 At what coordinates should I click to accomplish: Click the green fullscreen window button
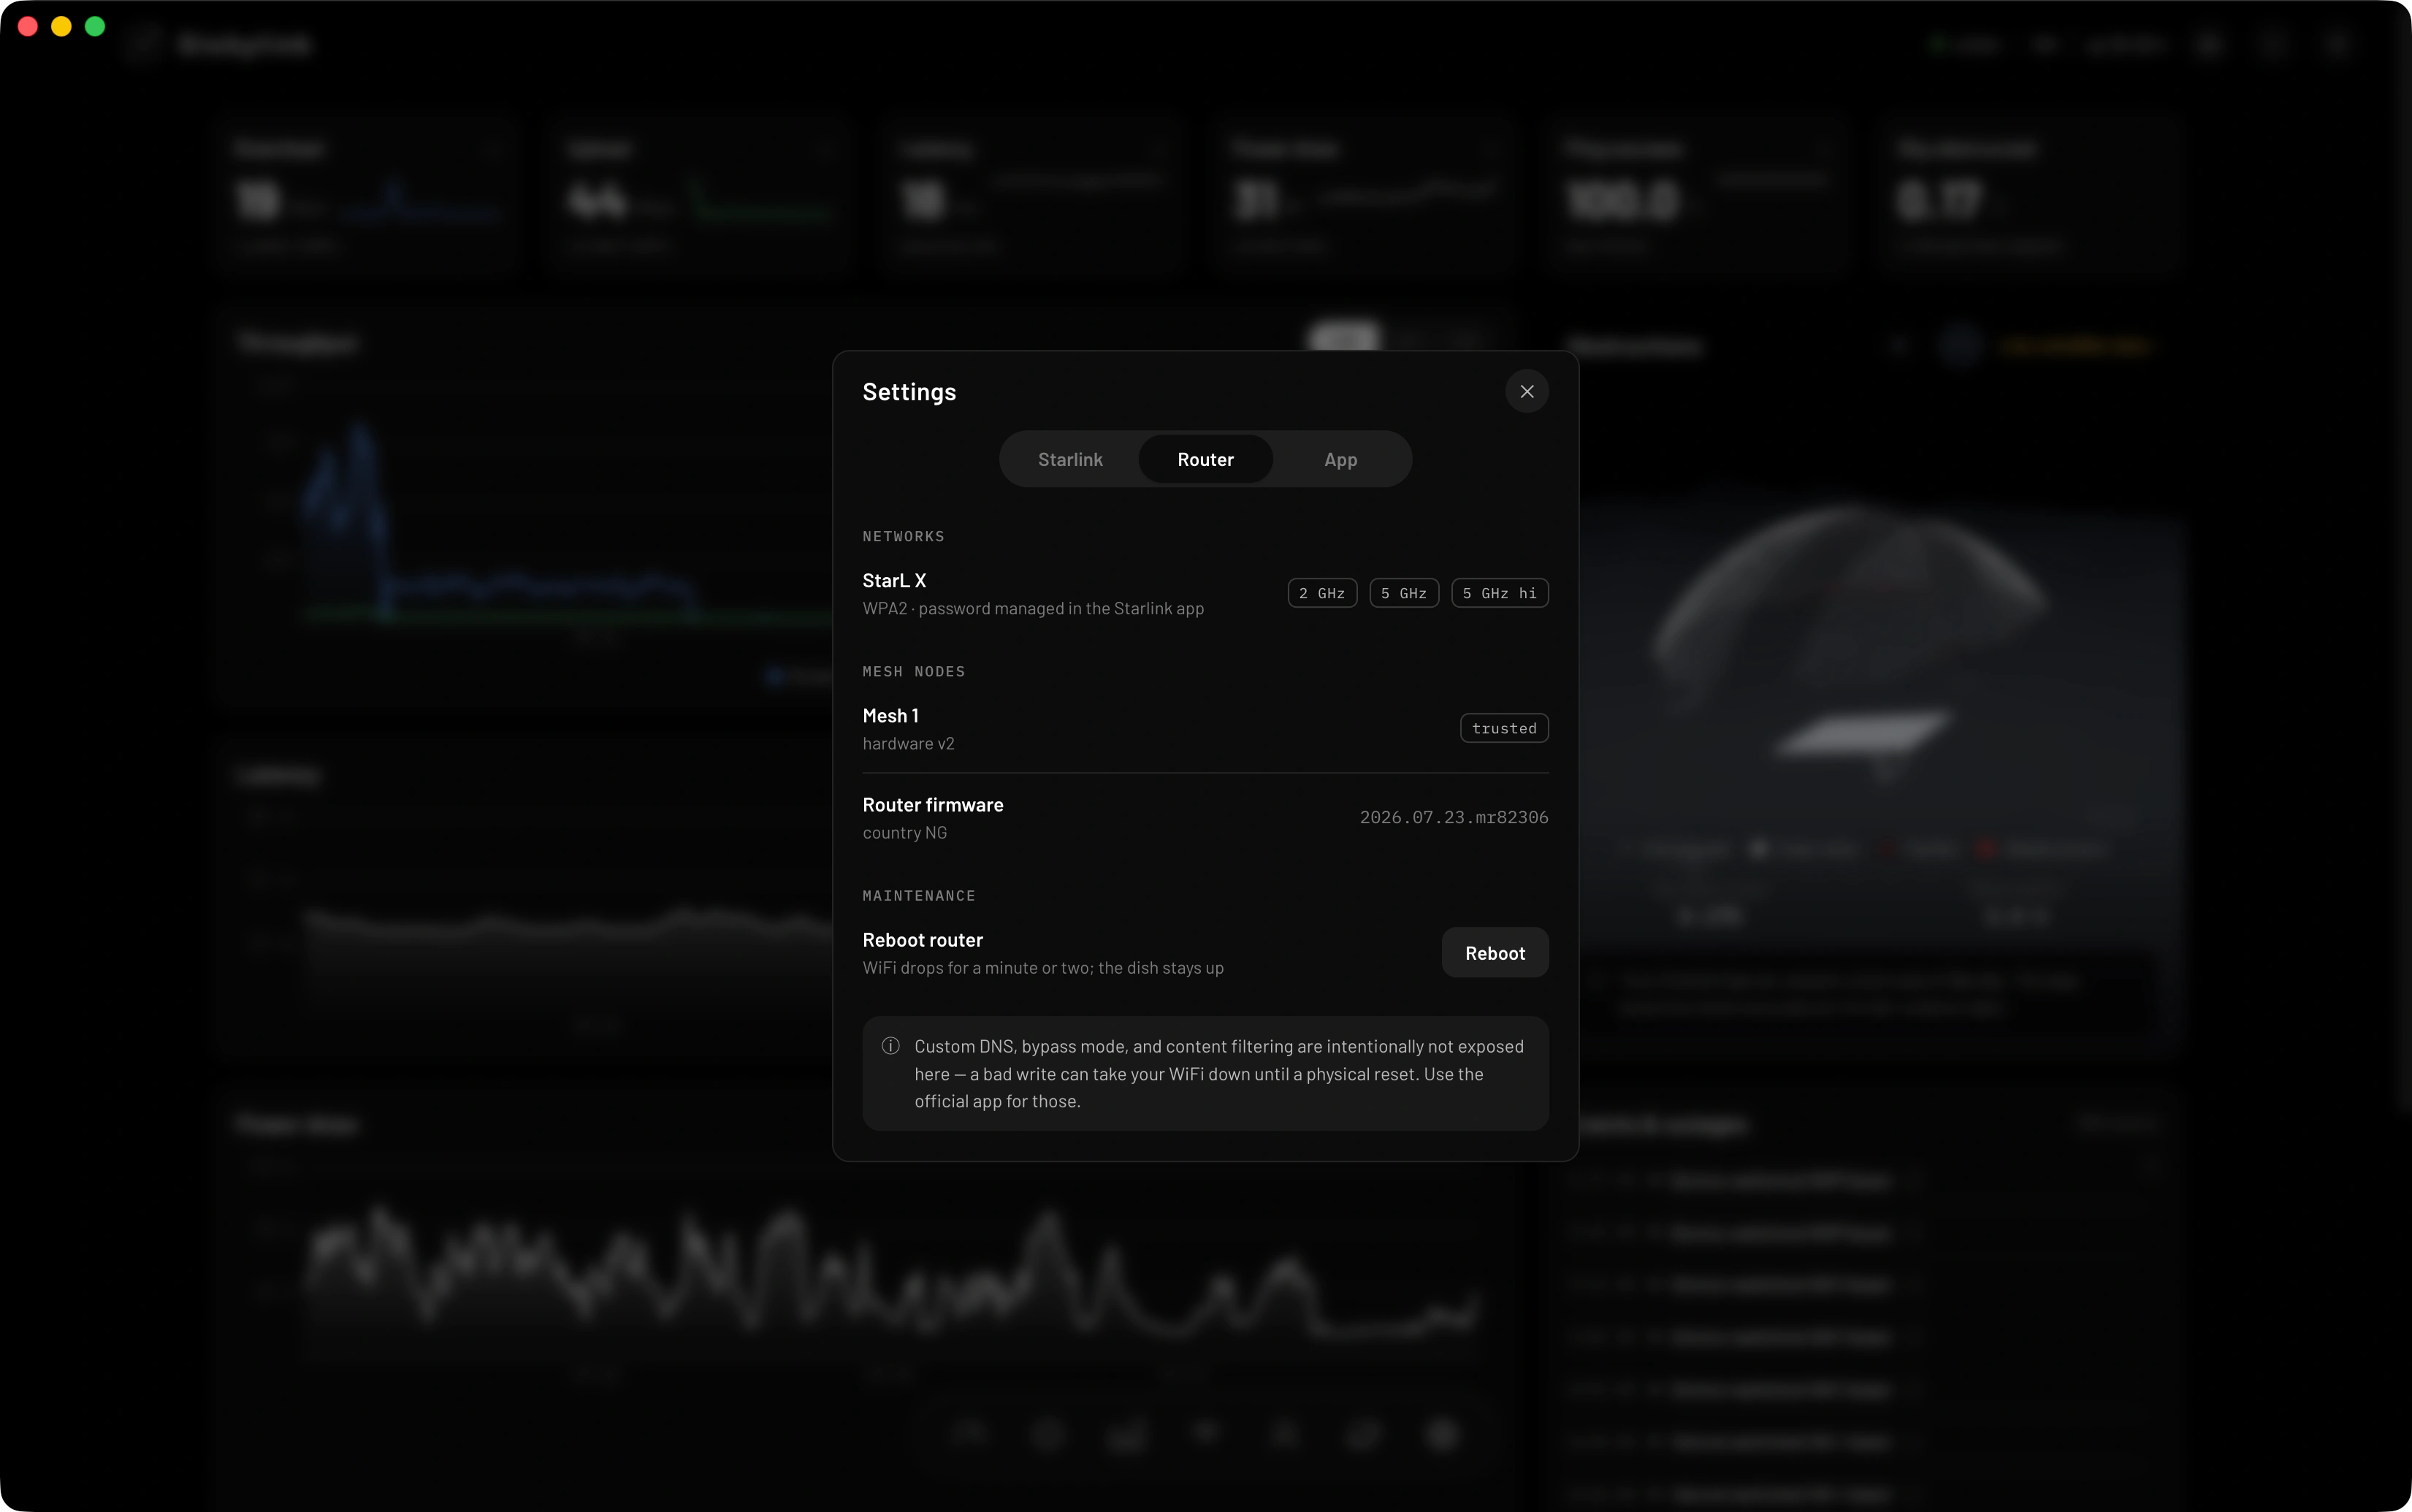pos(95,27)
